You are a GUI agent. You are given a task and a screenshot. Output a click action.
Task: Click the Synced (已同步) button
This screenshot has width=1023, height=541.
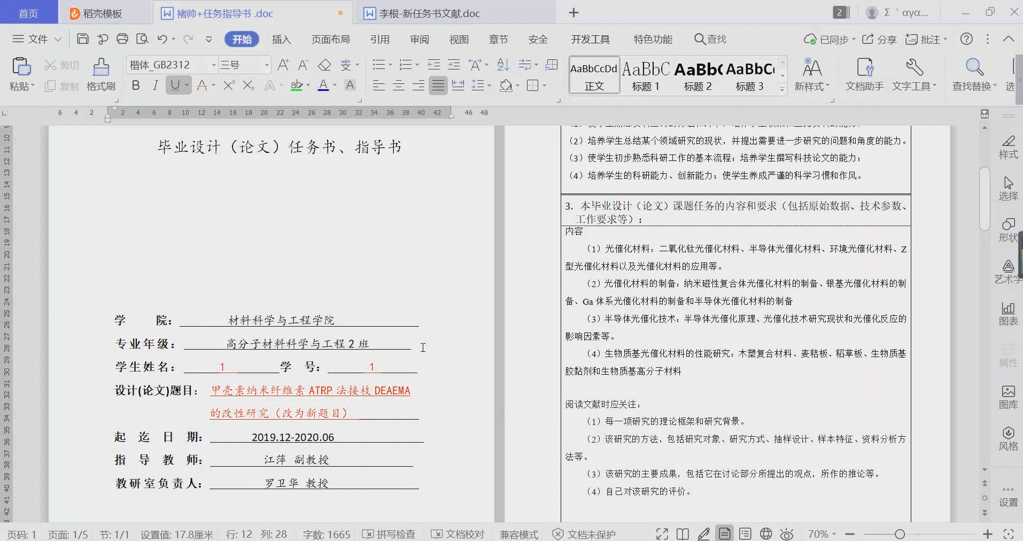[x=830, y=39]
